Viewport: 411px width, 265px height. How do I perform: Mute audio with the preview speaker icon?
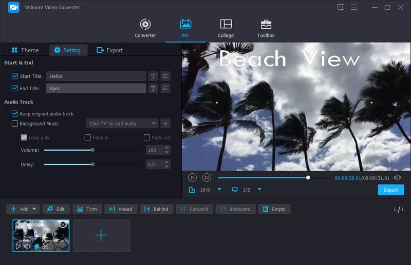click(397, 177)
